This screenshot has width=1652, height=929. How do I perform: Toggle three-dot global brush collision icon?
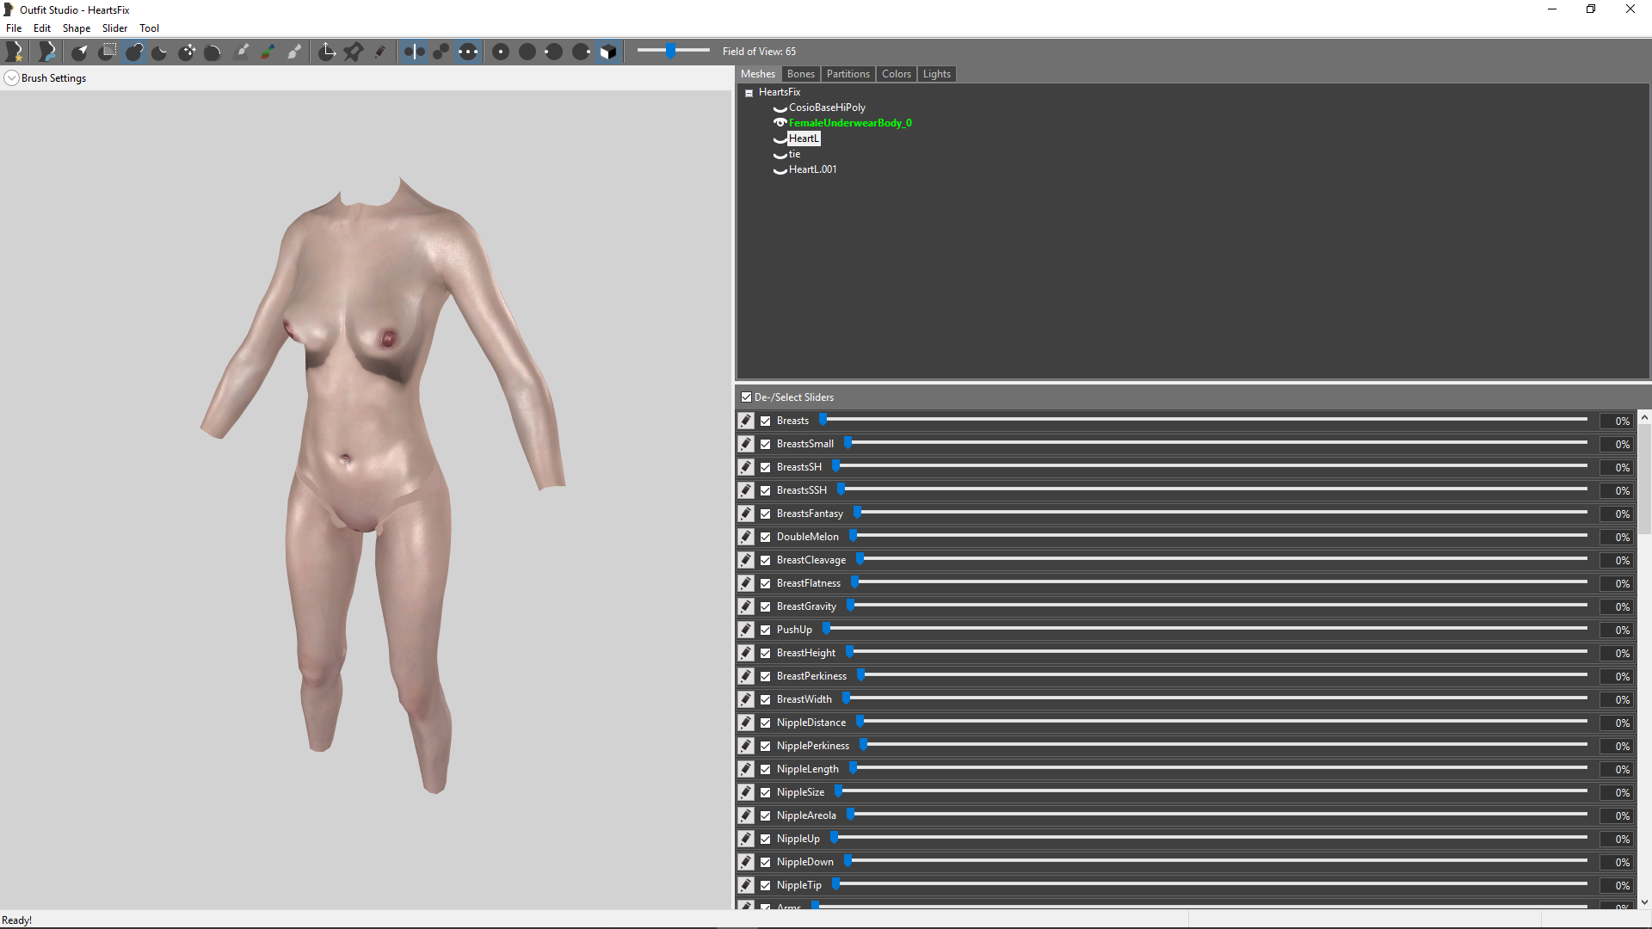coord(467,52)
